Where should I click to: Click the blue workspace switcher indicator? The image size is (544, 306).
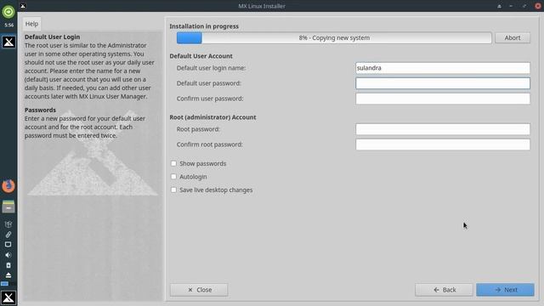[4, 284]
